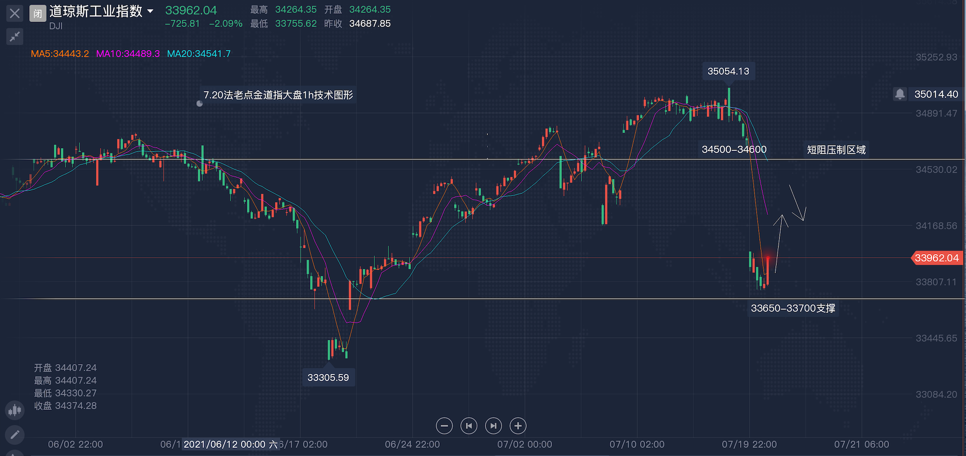
Task: Select the pencil drawing tool
Action: pyautogui.click(x=15, y=434)
